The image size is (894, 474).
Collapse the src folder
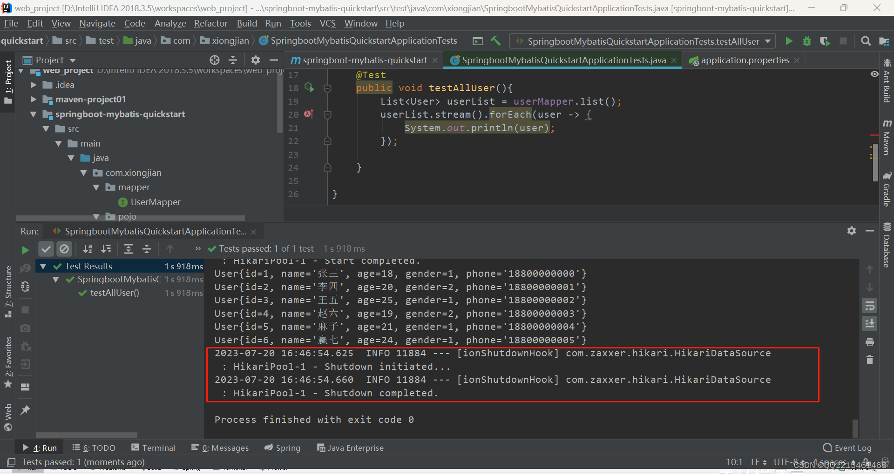point(46,129)
